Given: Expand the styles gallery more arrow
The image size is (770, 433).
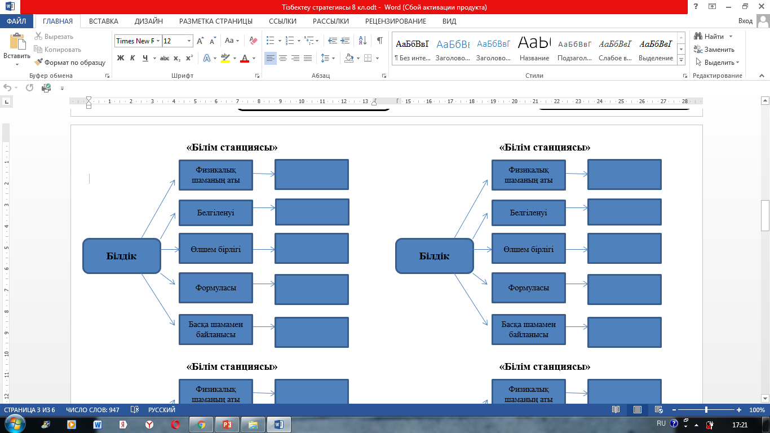Looking at the screenshot, I should tap(681, 60).
